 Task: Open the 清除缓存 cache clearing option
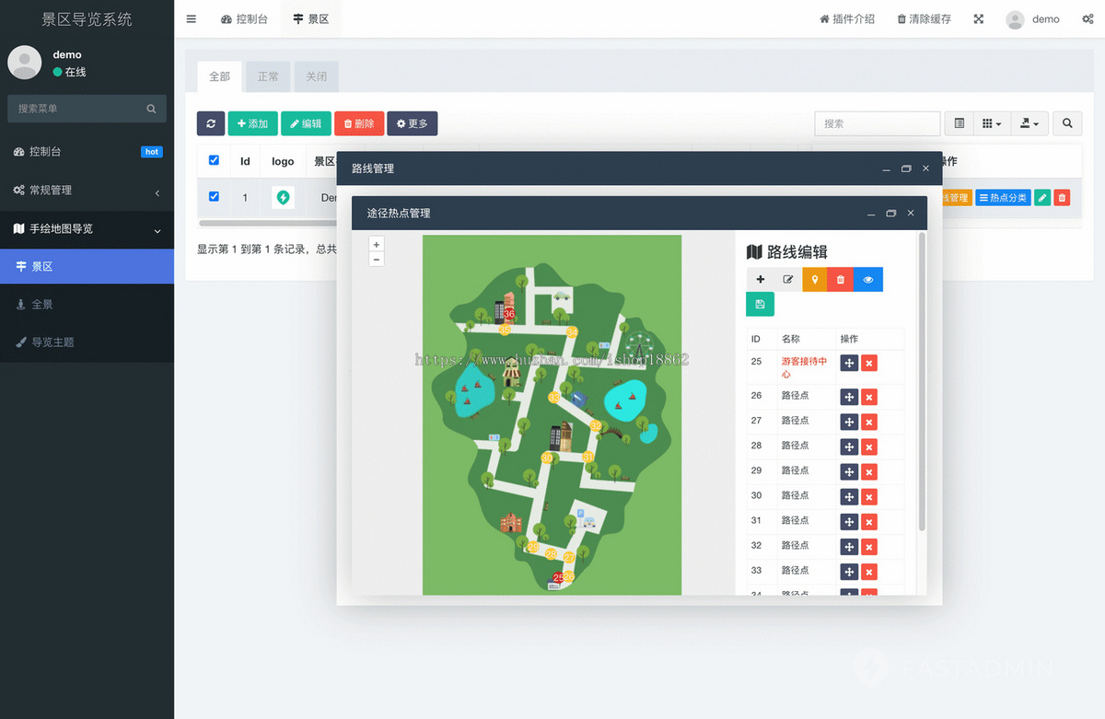924,18
